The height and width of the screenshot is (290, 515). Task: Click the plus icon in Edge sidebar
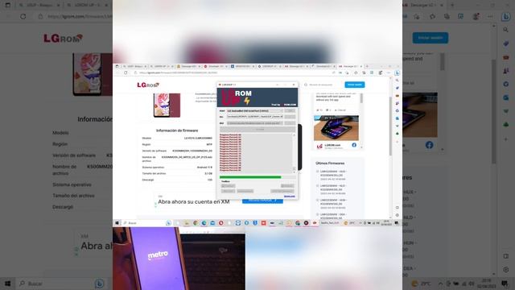(506, 139)
